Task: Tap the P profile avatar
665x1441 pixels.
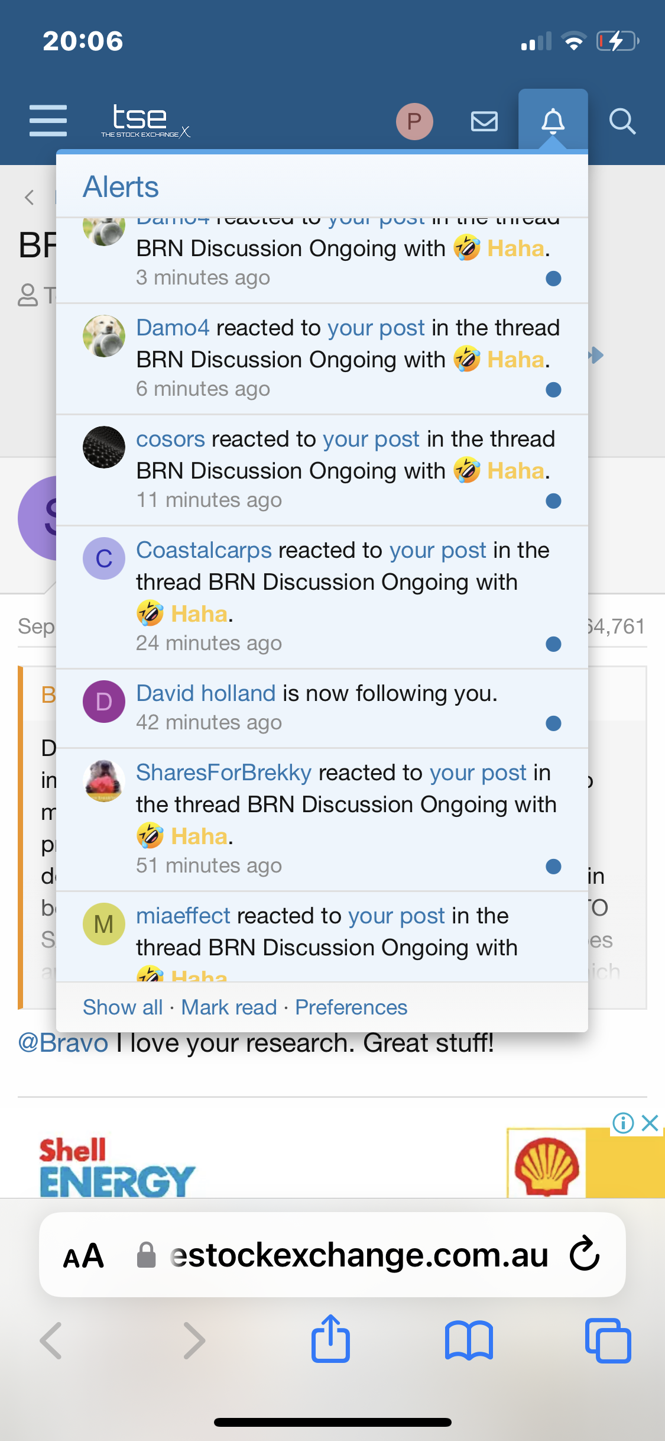Action: [x=414, y=121]
